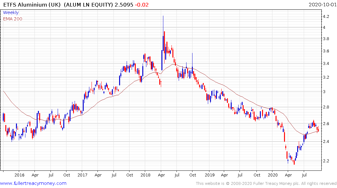Click the Apr label following 2016

point(35,175)
